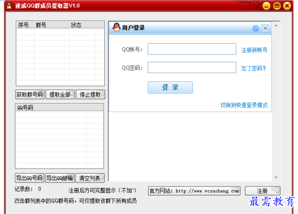The width and height of the screenshot is (298, 214).
Task: Click the 提取全部 button
Action: pyautogui.click(x=60, y=95)
